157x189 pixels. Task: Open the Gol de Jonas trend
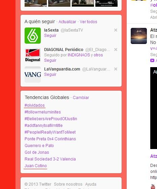[x=37, y=152]
